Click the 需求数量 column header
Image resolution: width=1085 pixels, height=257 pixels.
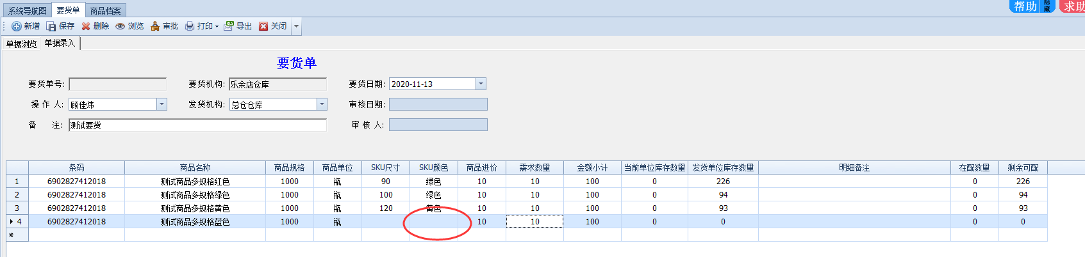535,167
